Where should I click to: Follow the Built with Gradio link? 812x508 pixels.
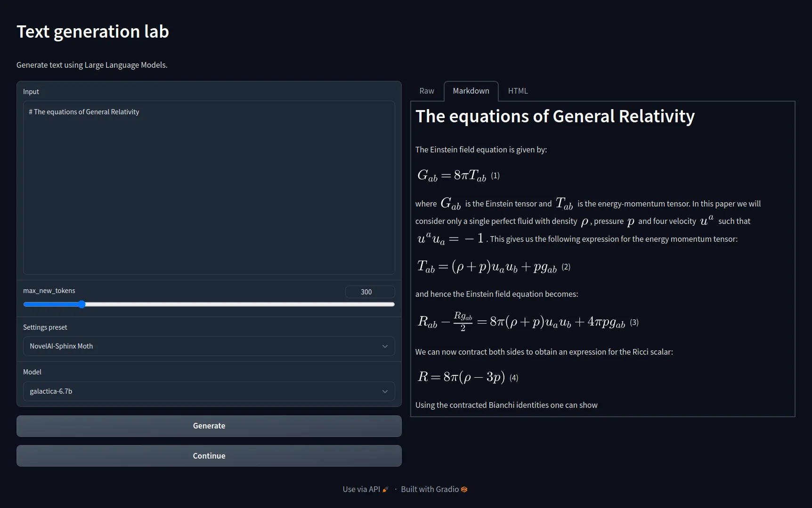(430, 489)
